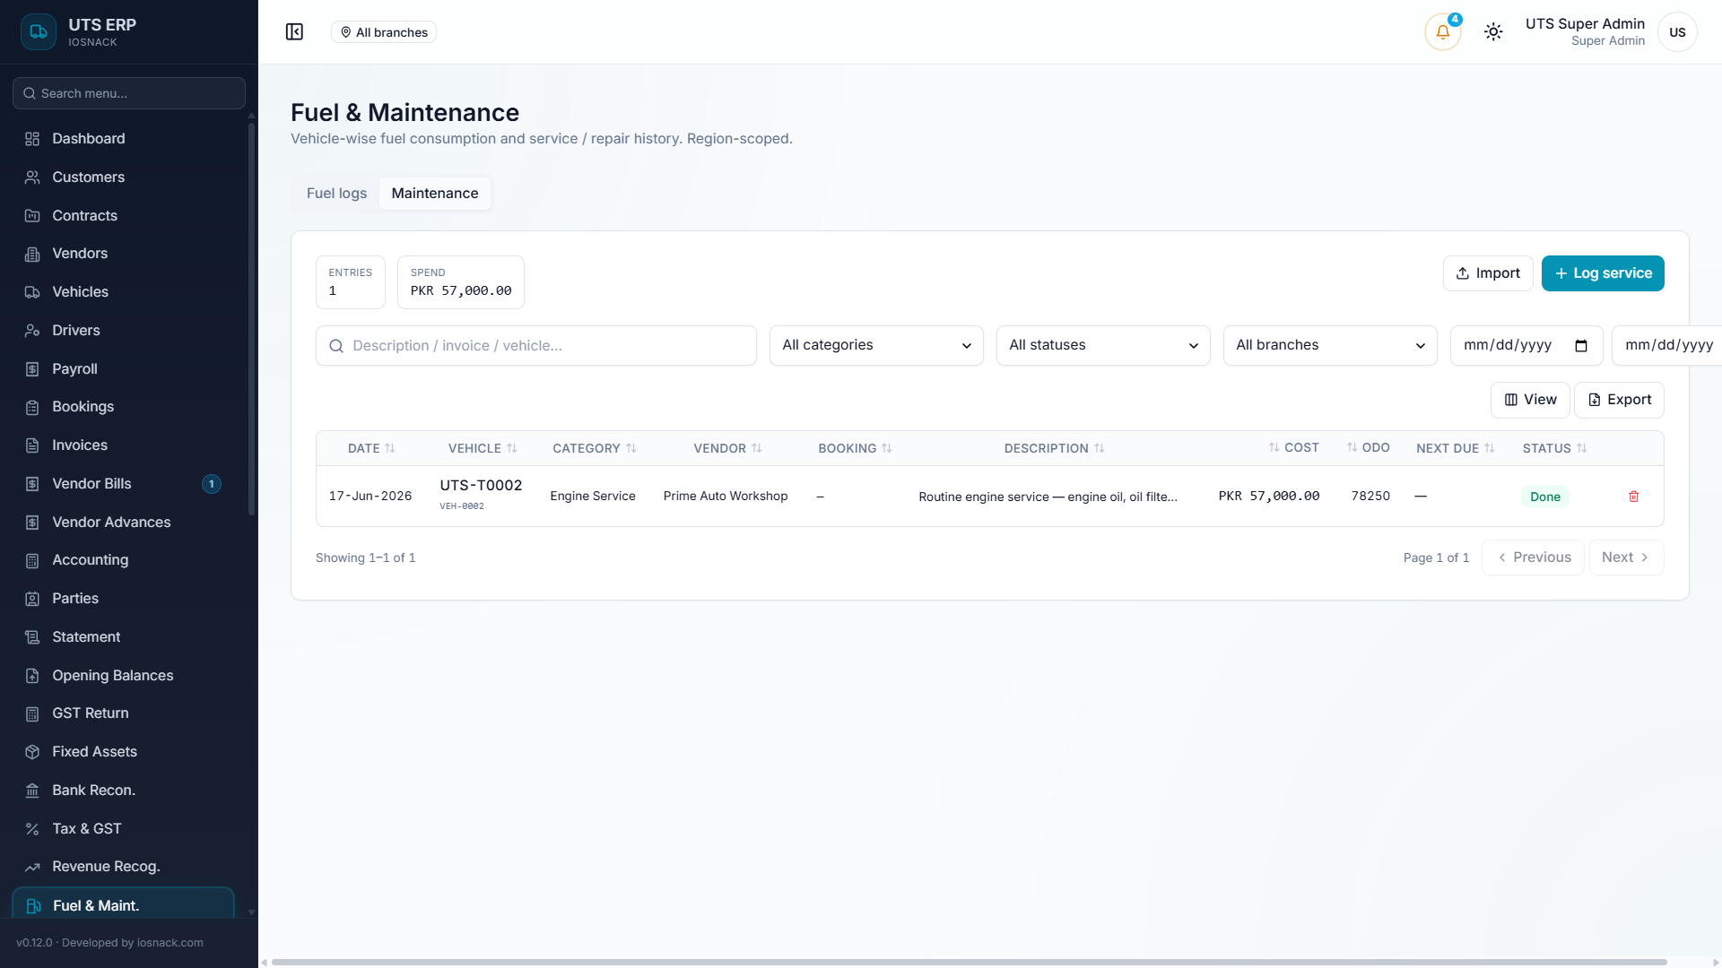The image size is (1722, 968).
Task: Click the UTS ERP truck logo
Action: coord(39,32)
